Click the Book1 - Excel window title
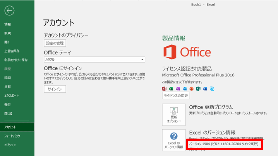This screenshot has height=156, width=278. tap(203, 5)
